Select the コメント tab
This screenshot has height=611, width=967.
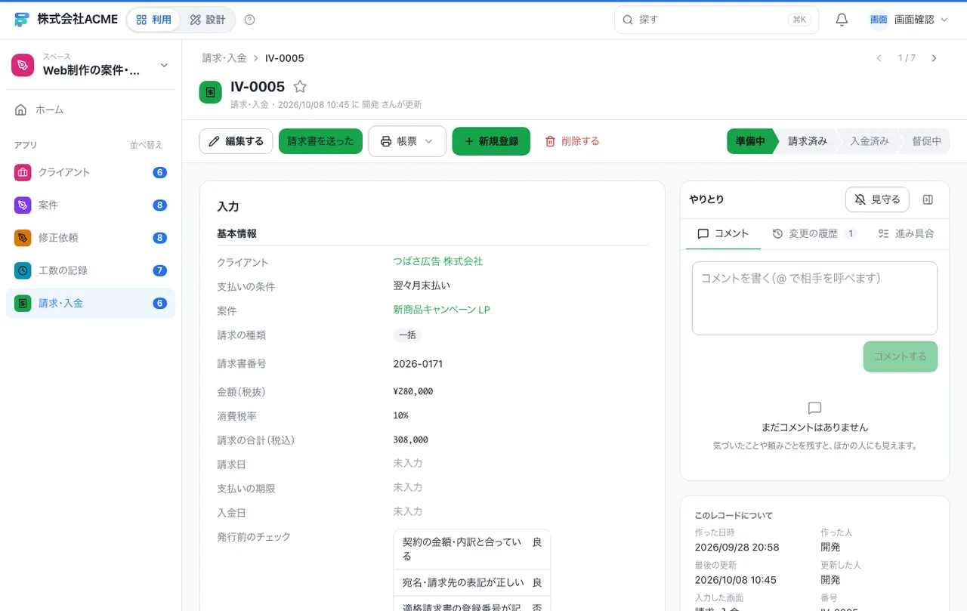[723, 233]
